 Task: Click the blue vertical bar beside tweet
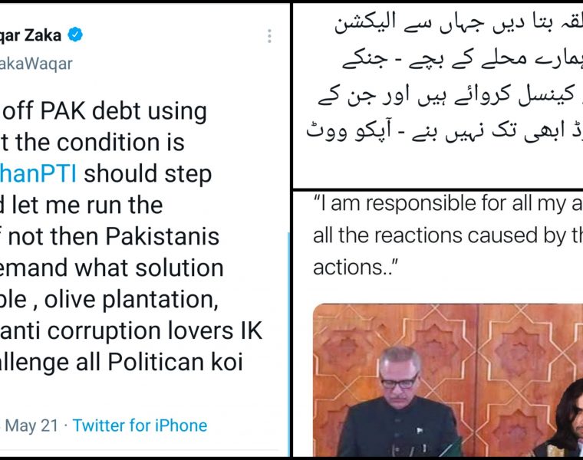pos(289,344)
